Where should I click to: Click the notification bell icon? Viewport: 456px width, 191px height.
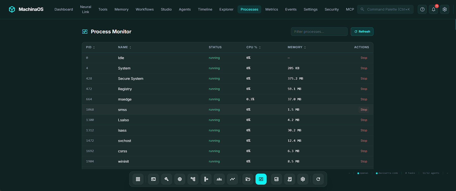point(433,9)
